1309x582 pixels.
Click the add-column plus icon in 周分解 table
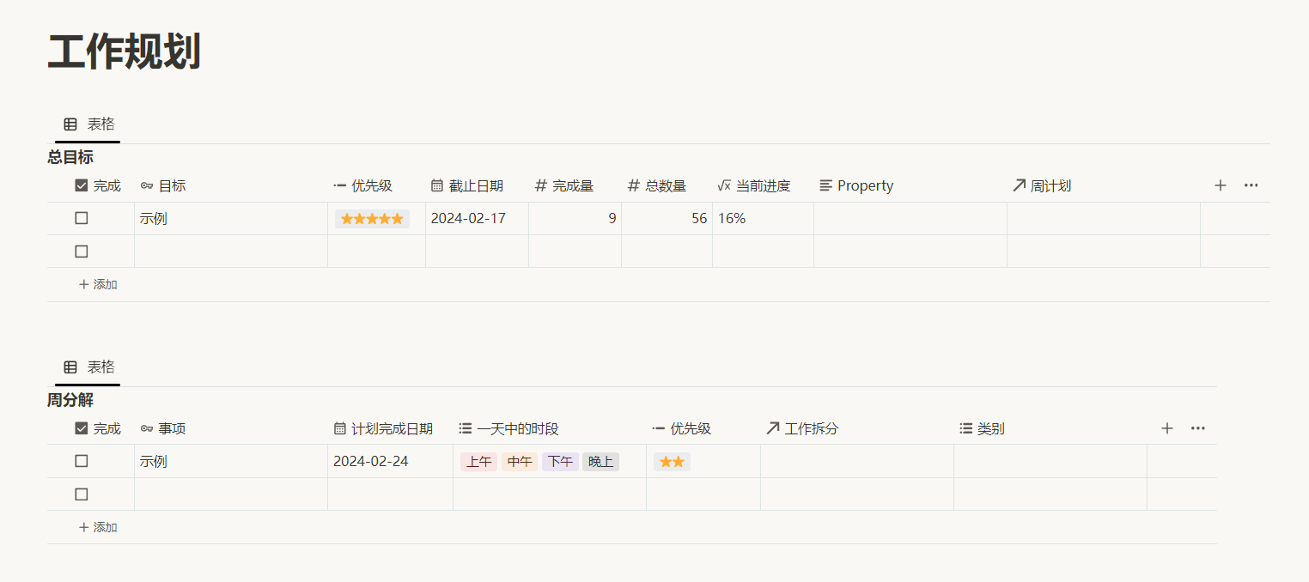point(1166,428)
